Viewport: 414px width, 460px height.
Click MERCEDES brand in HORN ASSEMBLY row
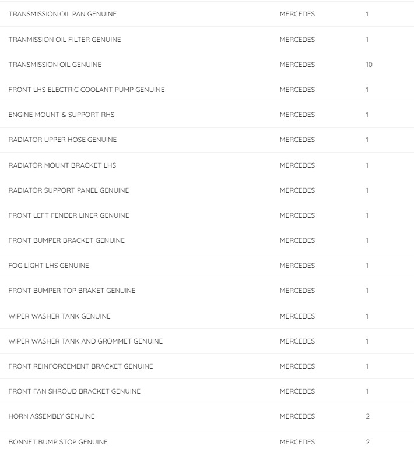[x=297, y=416]
